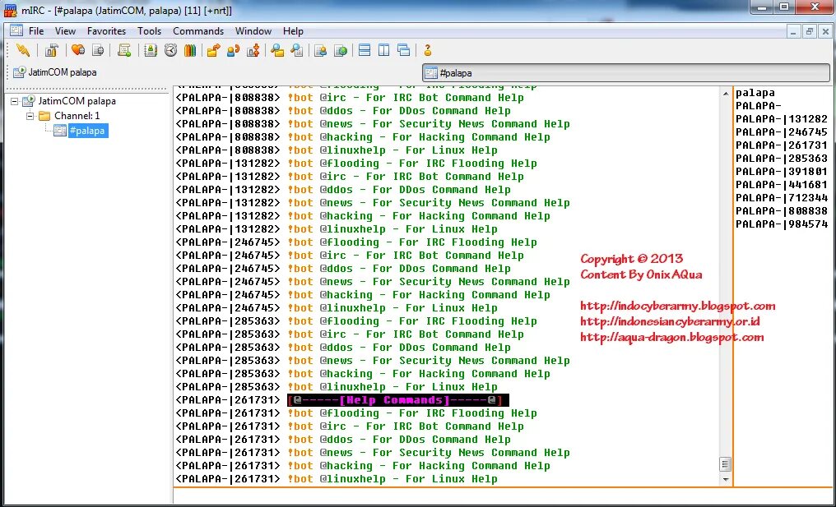Minimize the inner #palapa MDI window
The width and height of the screenshot is (836, 507).
point(793,31)
